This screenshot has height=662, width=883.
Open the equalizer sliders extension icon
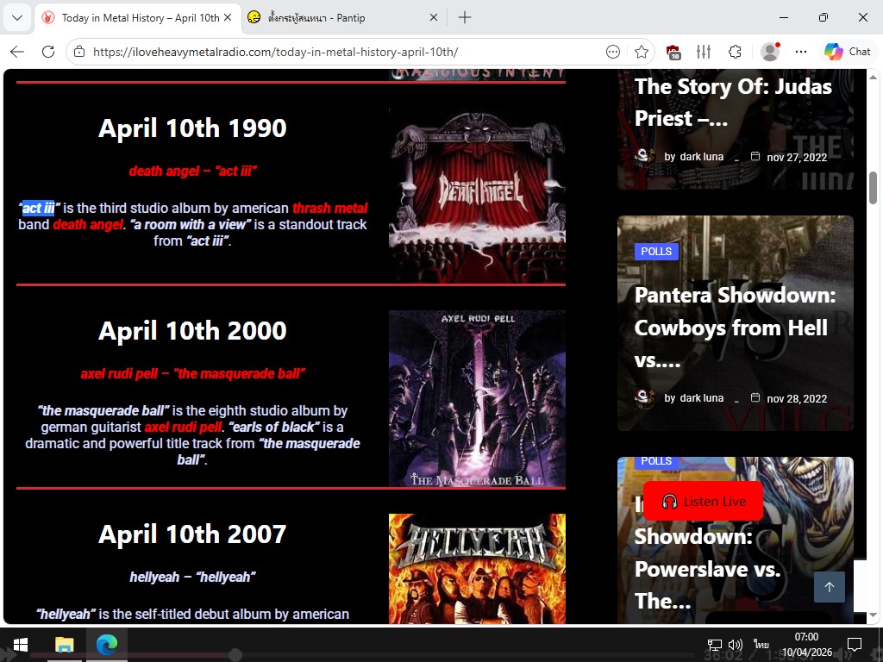(704, 52)
